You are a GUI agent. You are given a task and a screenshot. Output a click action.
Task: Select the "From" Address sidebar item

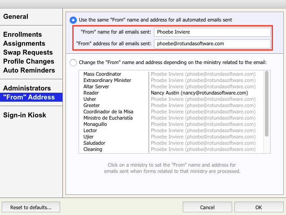pos(29,97)
